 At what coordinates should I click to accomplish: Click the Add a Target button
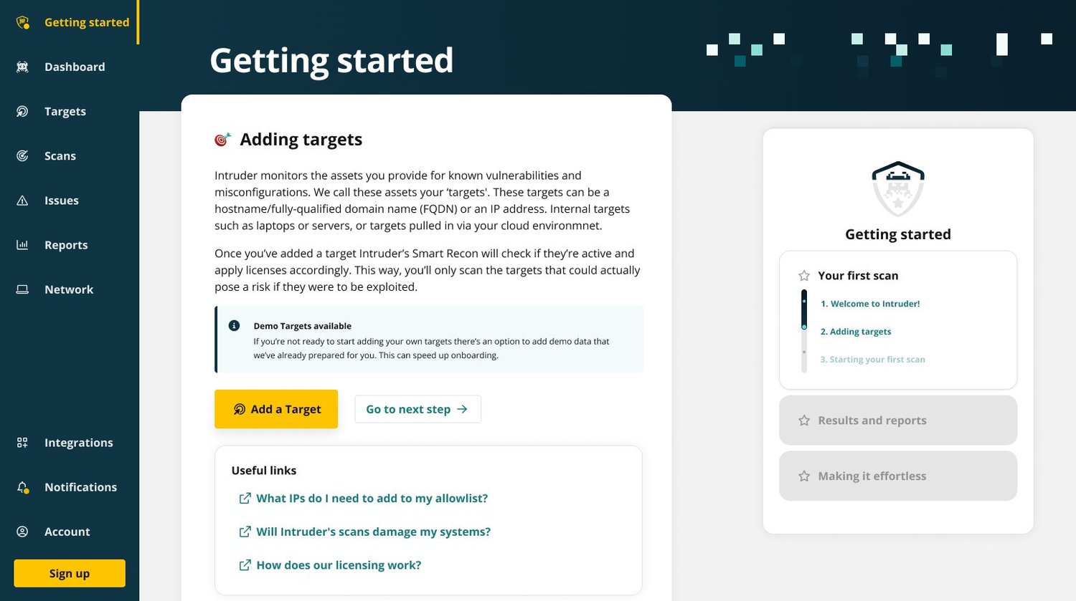pos(276,409)
